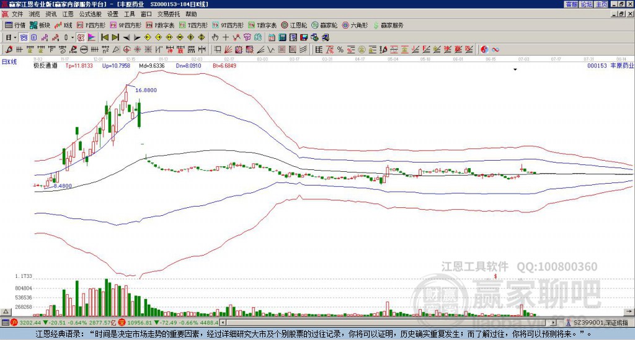Screen dimensions: 635x340
Task: Jump to the last bar with green skip-forward icon
Action: click(115, 38)
